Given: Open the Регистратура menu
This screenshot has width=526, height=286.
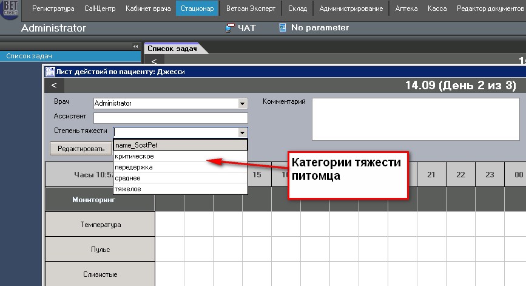Looking at the screenshot, I should point(53,9).
